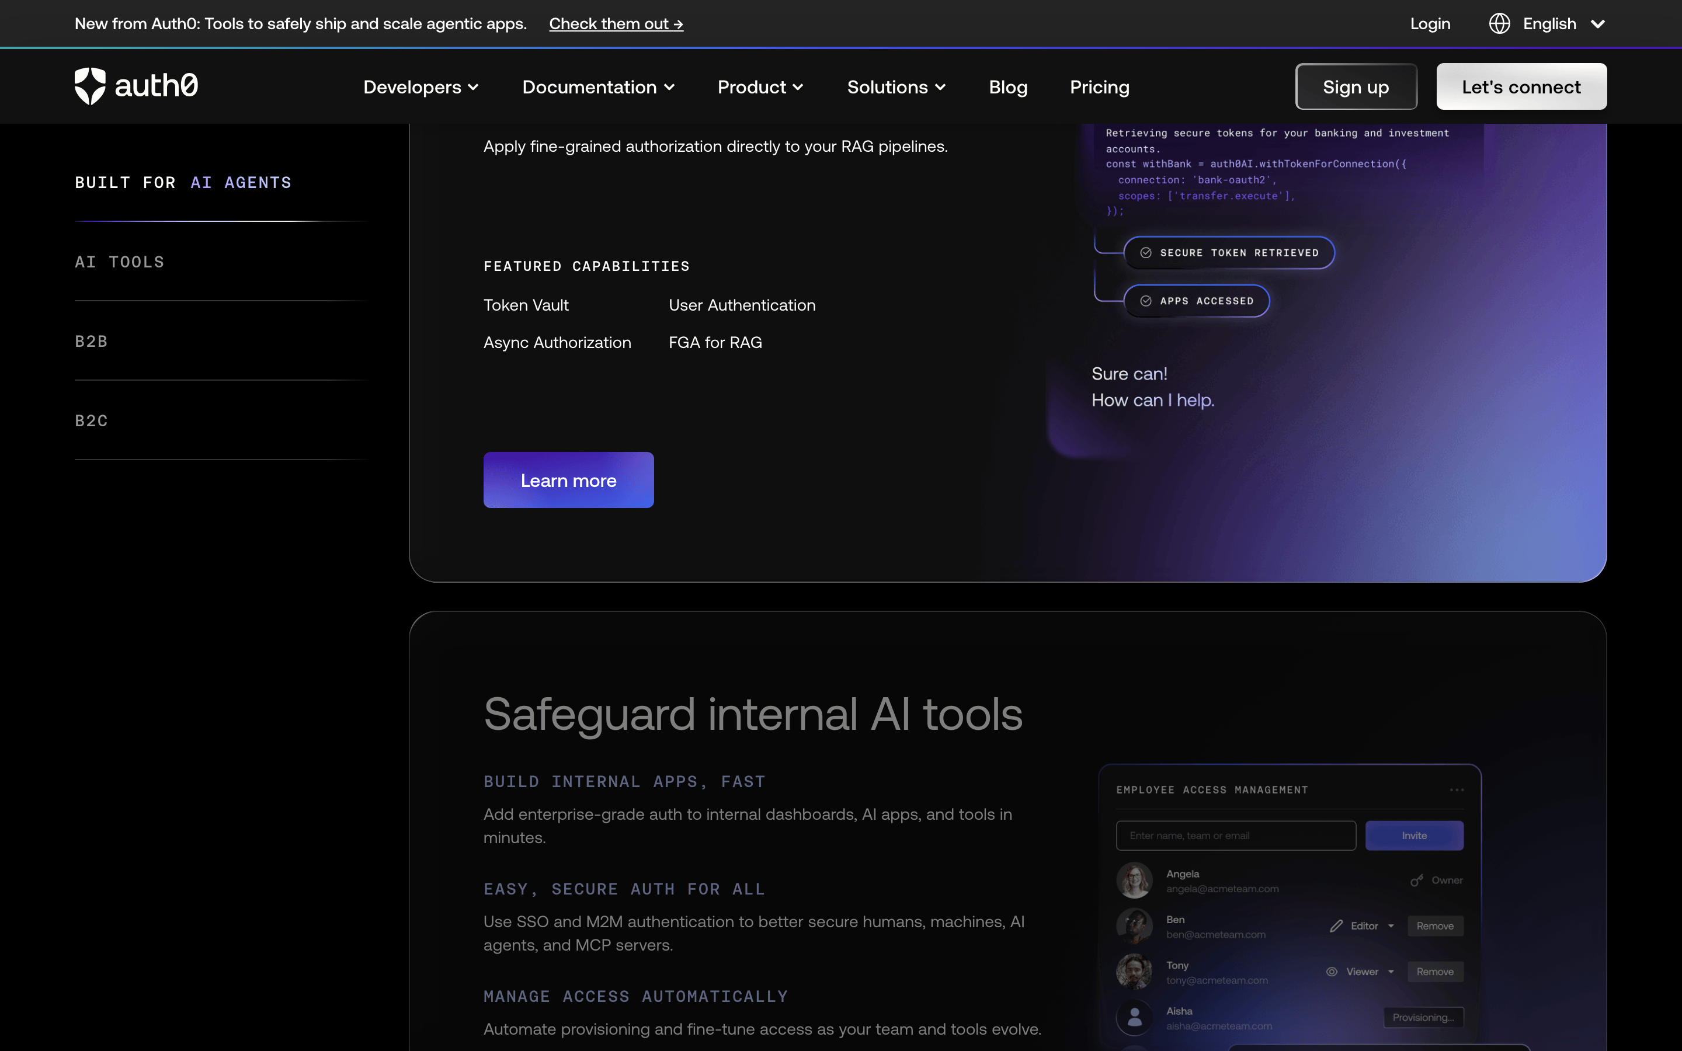Image resolution: width=1682 pixels, height=1051 pixels.
Task: Click the pencil icon beside Editor
Action: click(x=1336, y=926)
